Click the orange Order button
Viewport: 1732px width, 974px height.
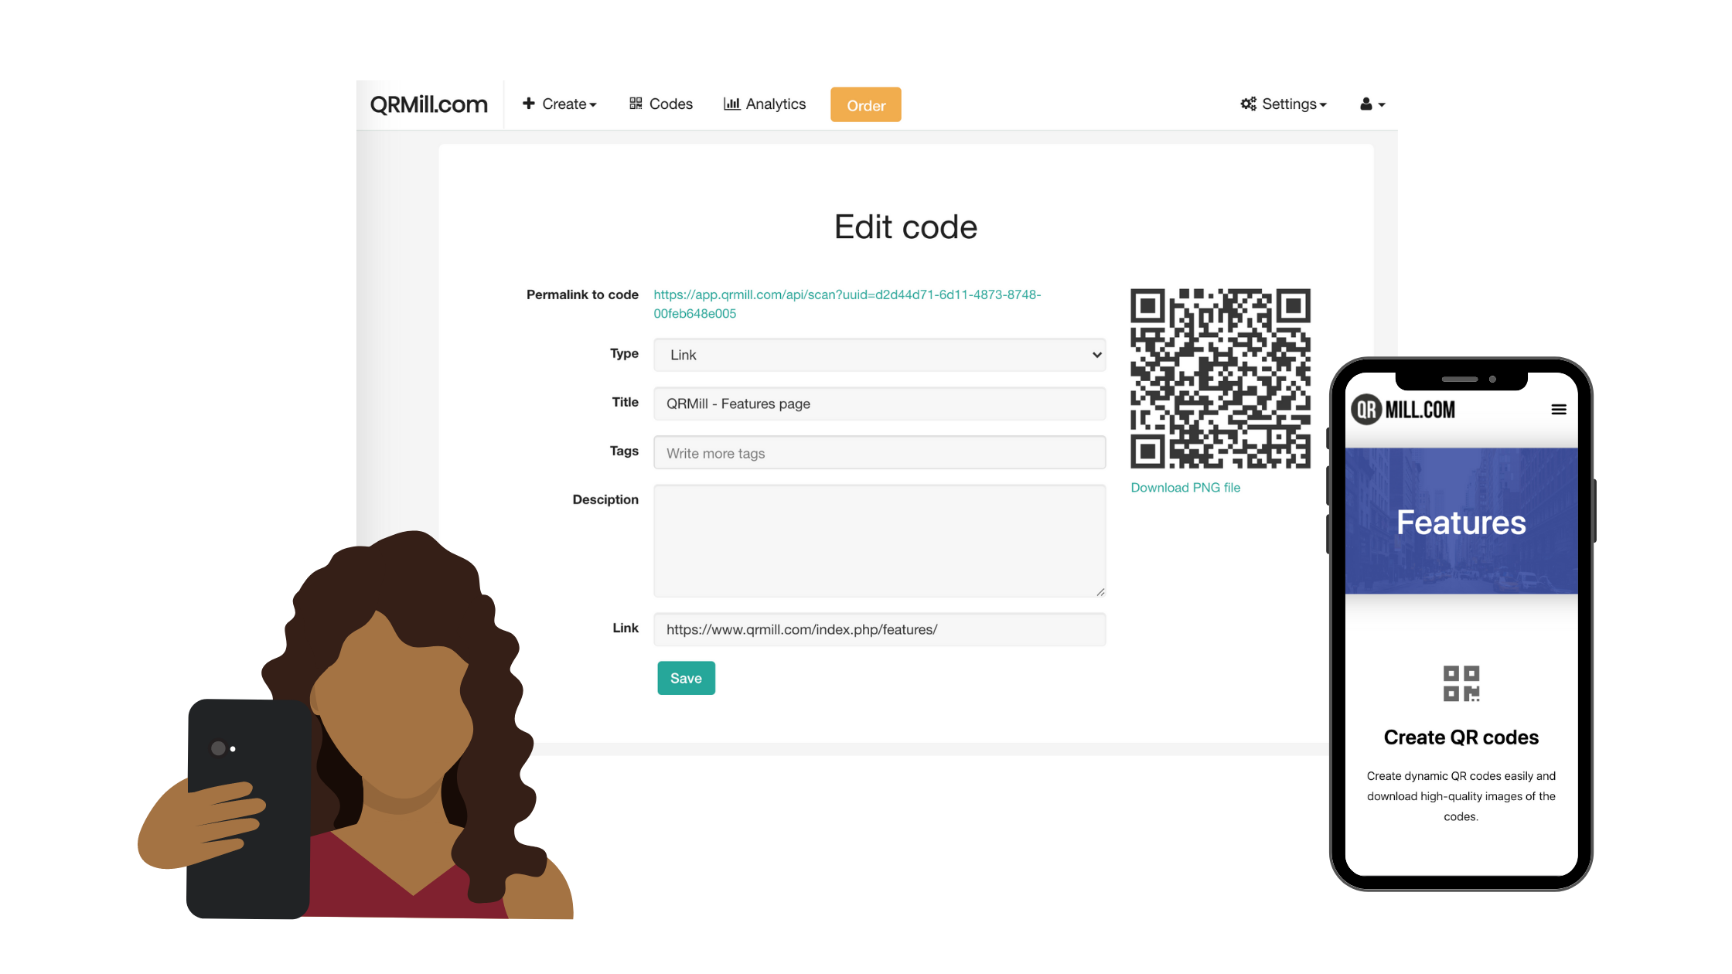pos(866,105)
